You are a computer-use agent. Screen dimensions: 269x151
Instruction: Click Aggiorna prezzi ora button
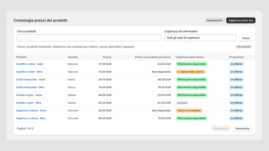(241, 20)
